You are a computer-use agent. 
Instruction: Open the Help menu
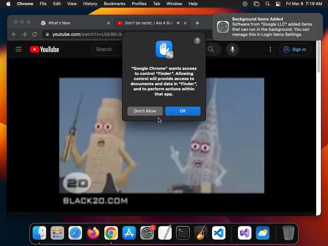click(x=193, y=4)
